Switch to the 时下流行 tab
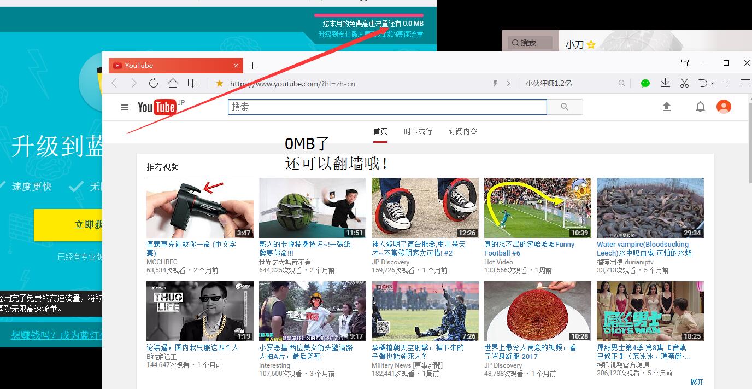The width and height of the screenshot is (752, 389). click(x=418, y=131)
